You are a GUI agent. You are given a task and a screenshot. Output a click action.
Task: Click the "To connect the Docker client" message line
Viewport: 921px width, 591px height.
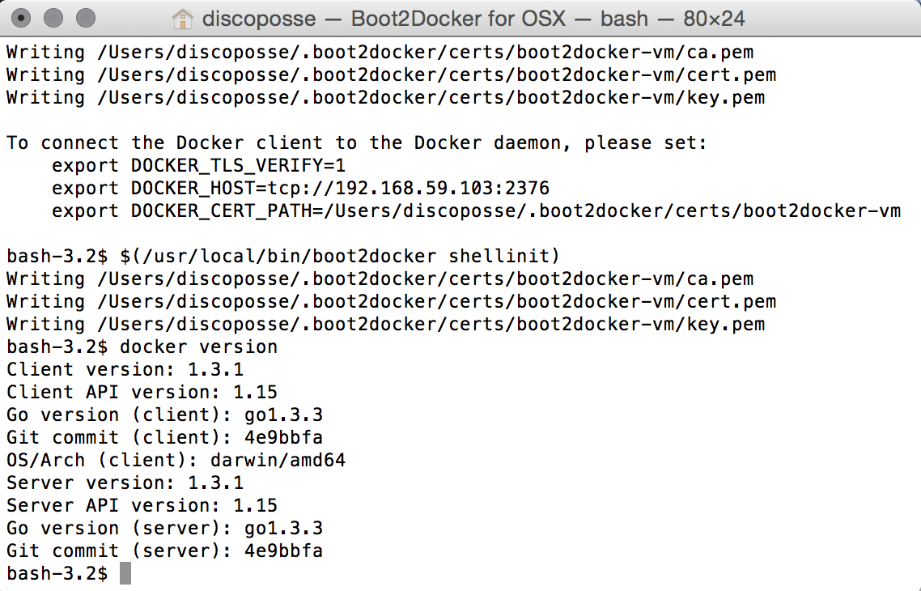357,143
